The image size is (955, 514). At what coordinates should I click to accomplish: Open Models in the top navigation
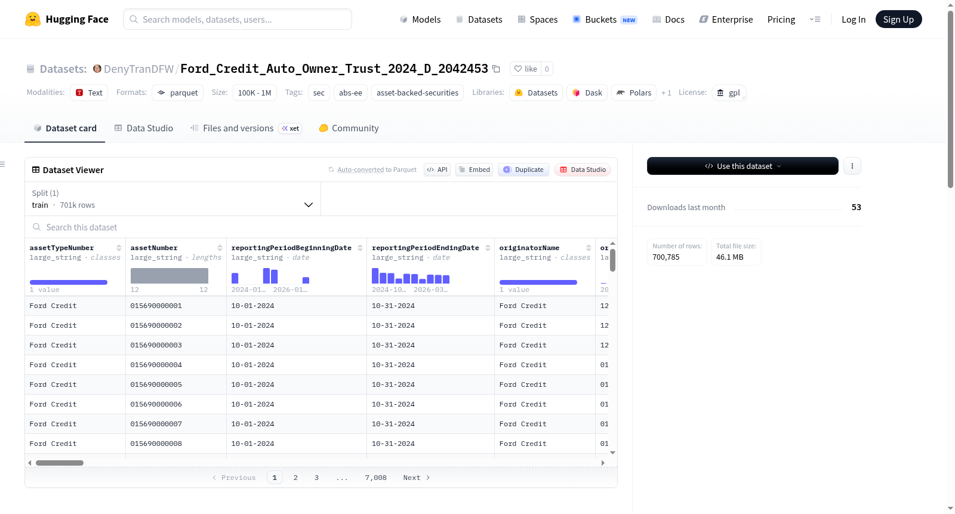pyautogui.click(x=420, y=19)
